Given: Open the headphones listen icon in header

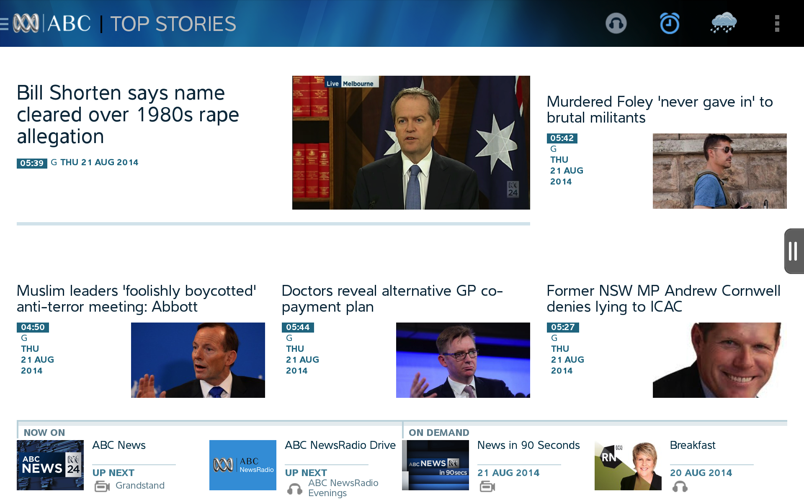Looking at the screenshot, I should click(616, 23).
